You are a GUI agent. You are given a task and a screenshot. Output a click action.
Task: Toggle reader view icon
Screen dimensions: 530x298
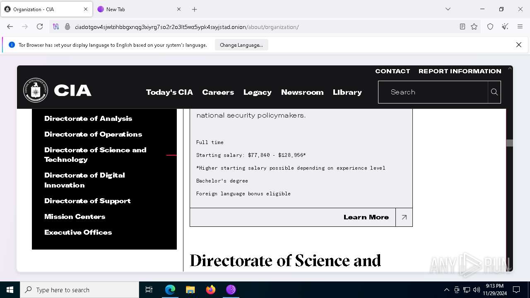tap(463, 26)
